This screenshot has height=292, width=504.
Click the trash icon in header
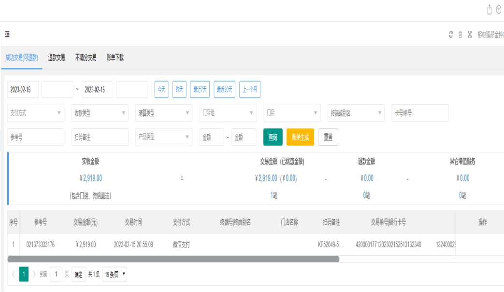pyautogui.click(x=460, y=35)
